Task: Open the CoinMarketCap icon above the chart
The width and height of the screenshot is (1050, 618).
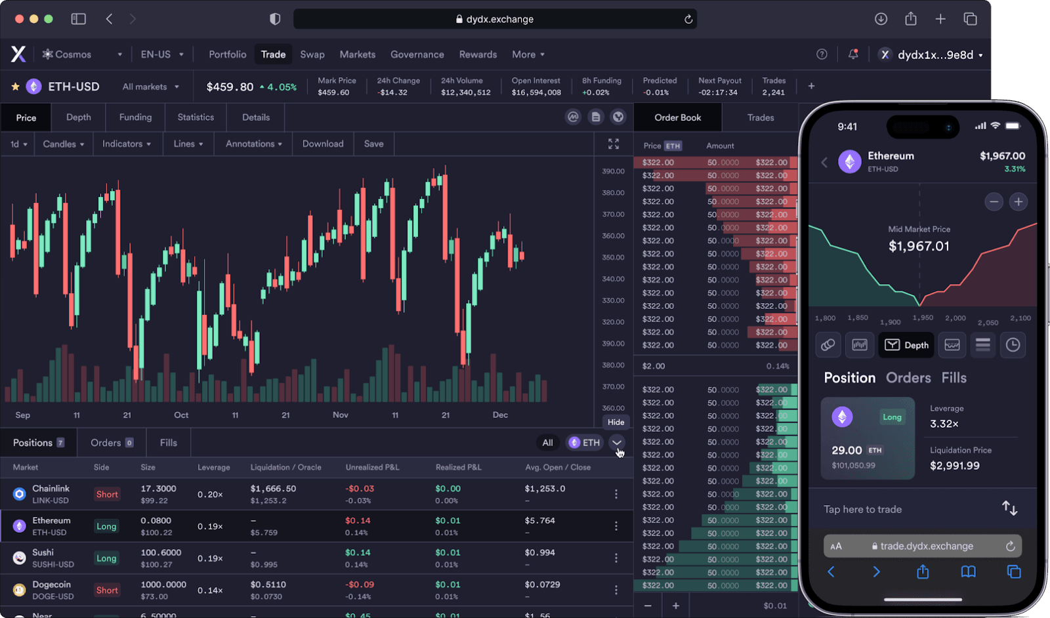Action: 573,117
